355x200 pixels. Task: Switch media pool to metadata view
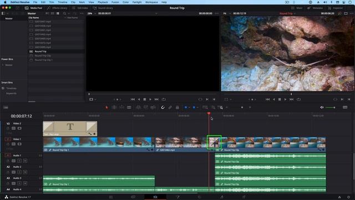click(47, 13)
